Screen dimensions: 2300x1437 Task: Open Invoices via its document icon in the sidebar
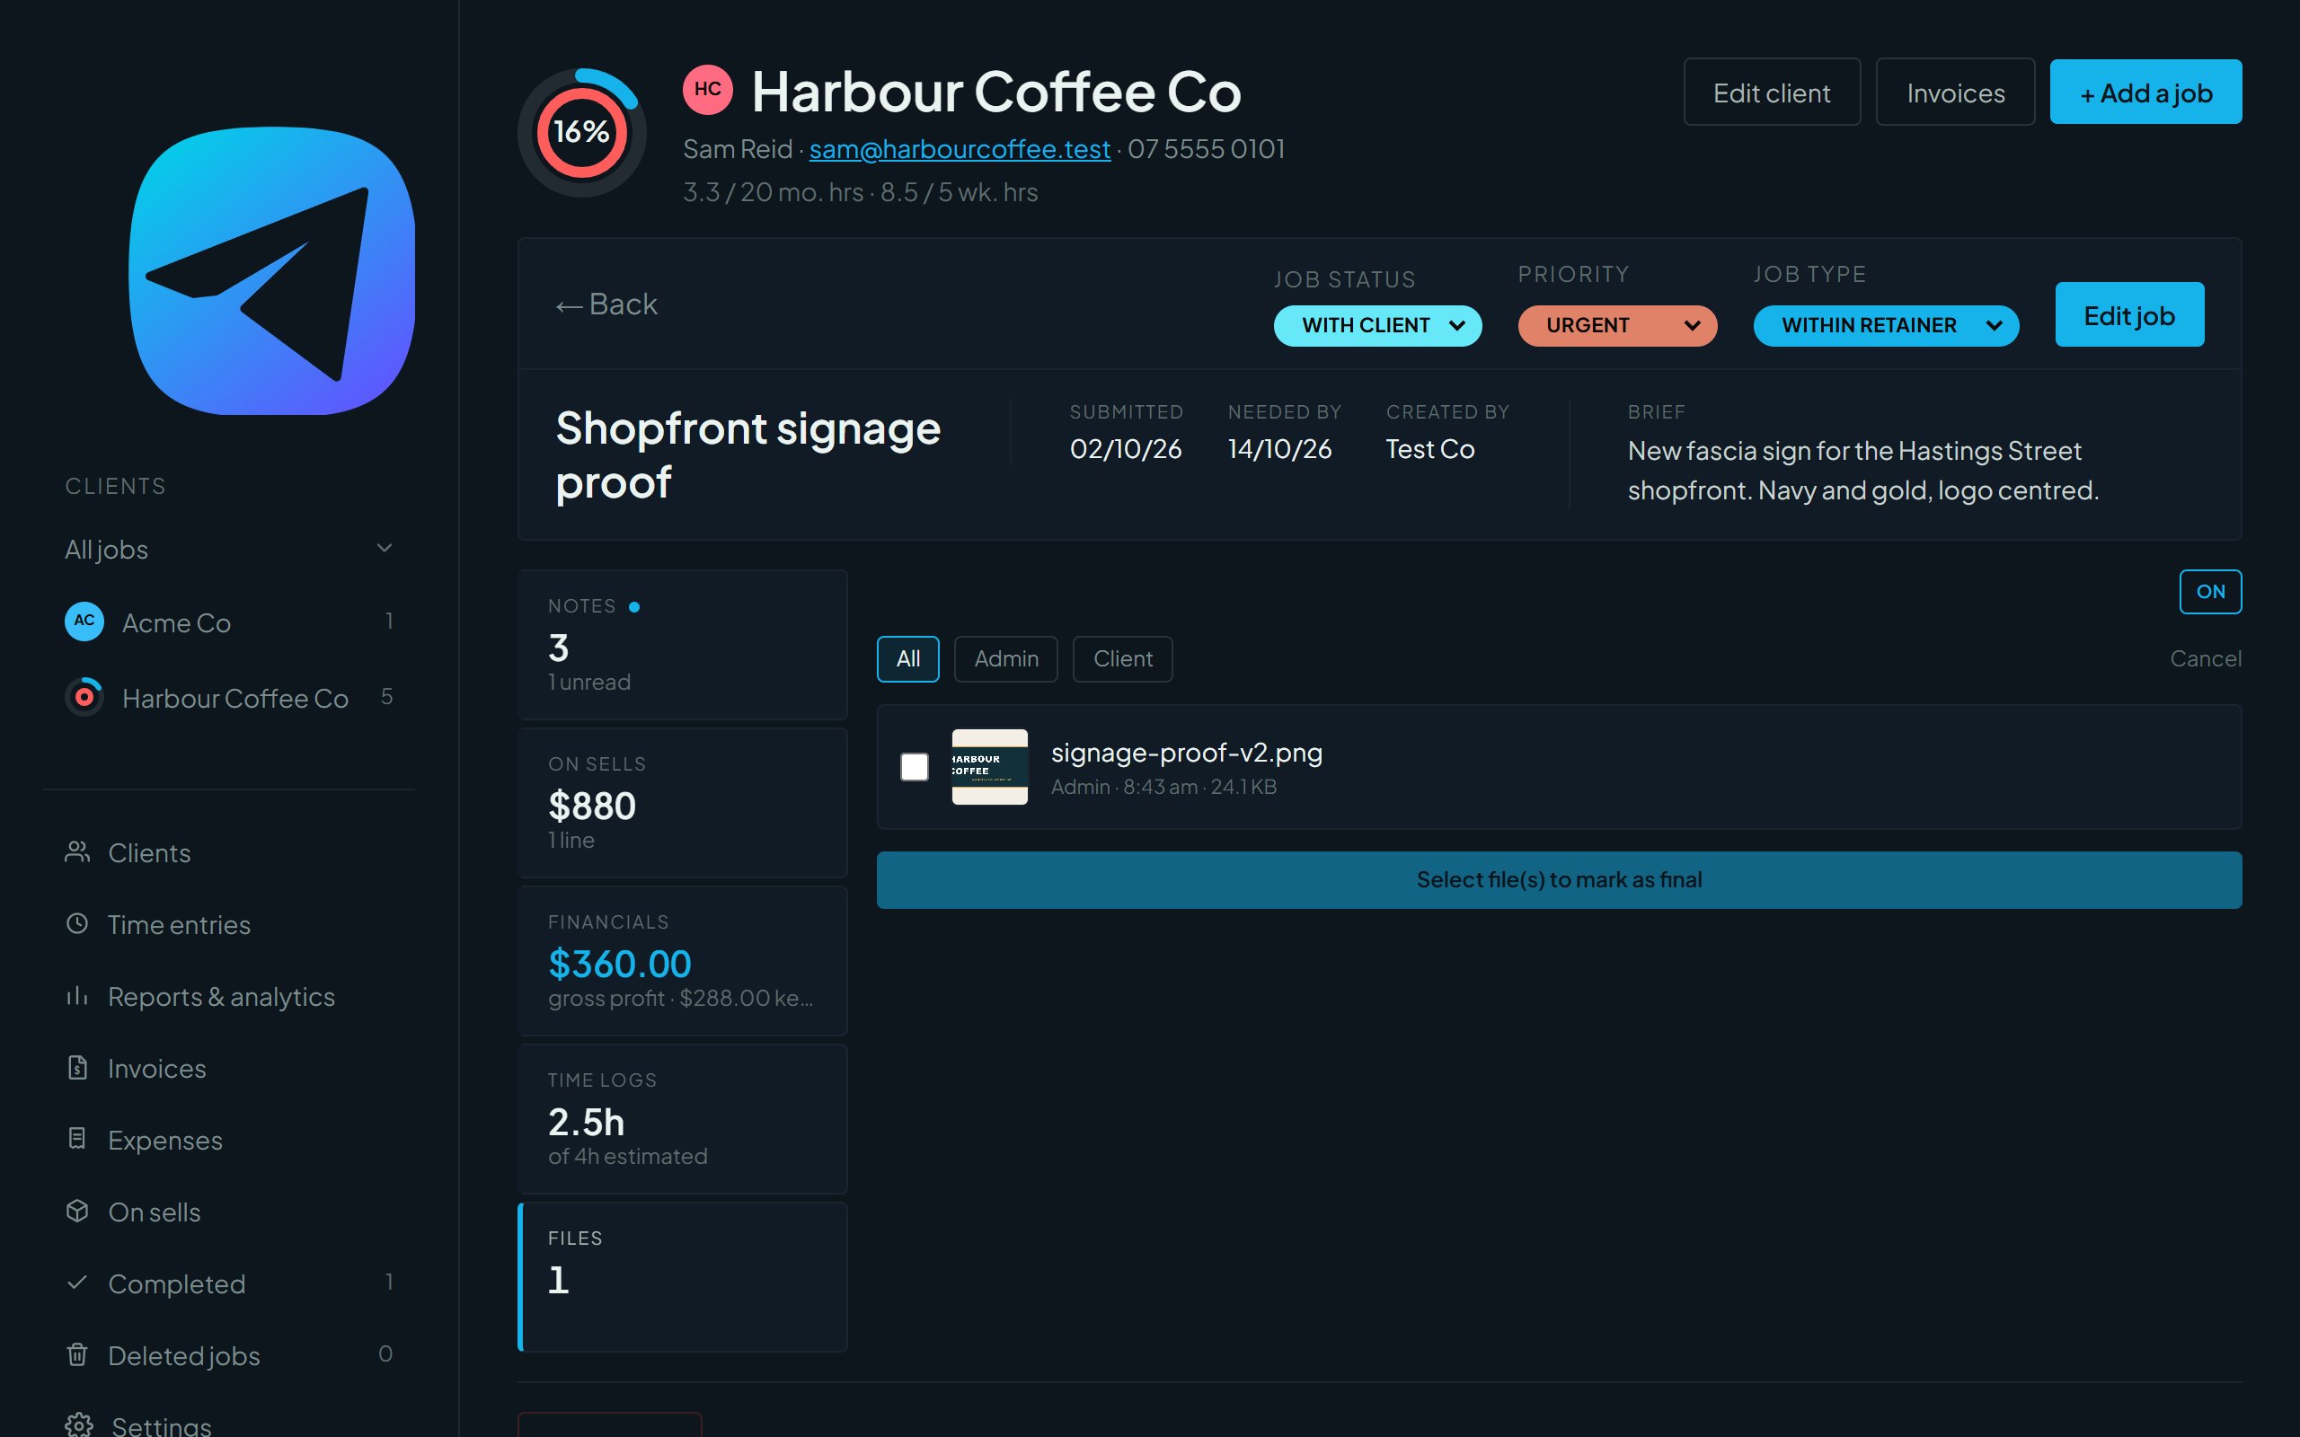[77, 1068]
